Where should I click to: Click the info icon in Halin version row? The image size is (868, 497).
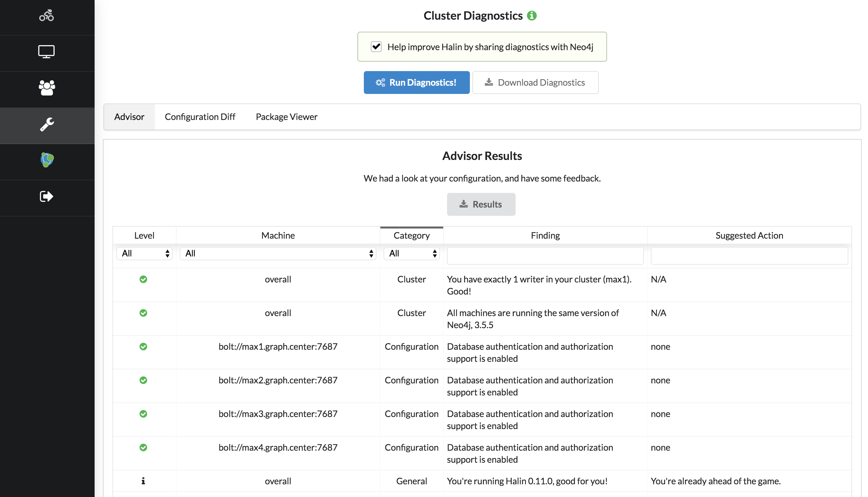143,481
